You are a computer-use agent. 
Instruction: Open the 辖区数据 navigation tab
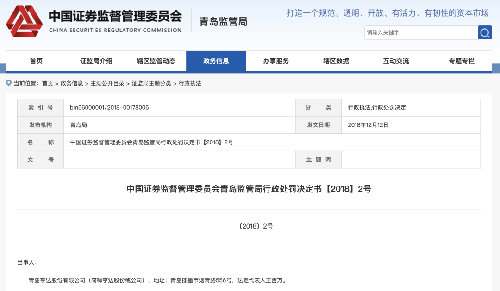coord(336,61)
